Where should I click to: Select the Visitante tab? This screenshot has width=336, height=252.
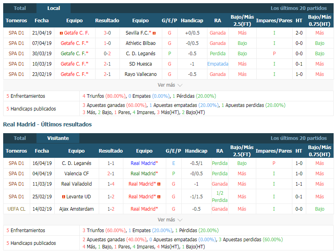[x=58, y=138]
